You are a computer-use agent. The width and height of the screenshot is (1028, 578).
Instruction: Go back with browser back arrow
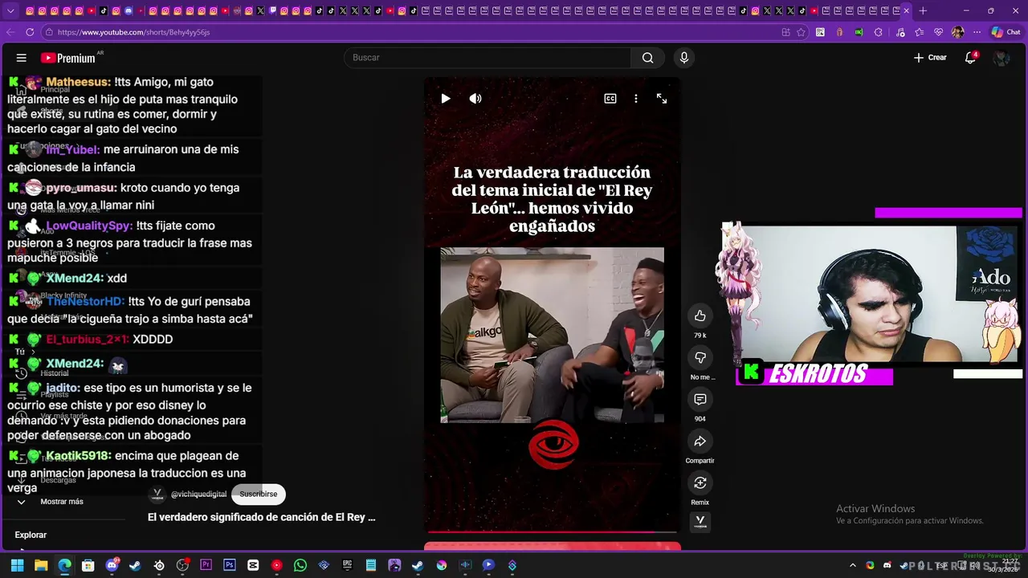[10, 32]
